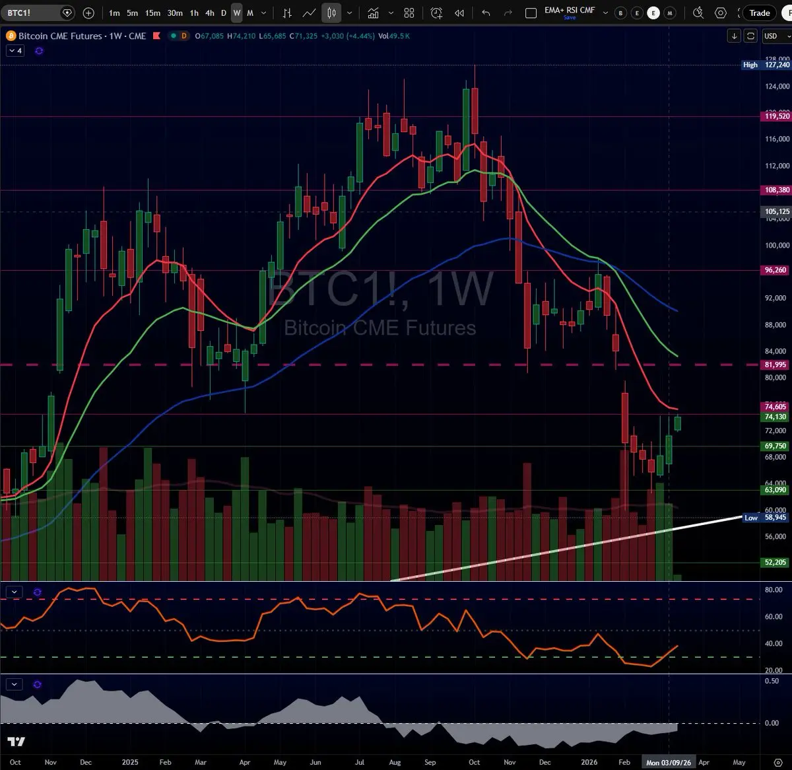The width and height of the screenshot is (792, 770).
Task: Add a symbol with the plus circle icon
Action: 89,13
